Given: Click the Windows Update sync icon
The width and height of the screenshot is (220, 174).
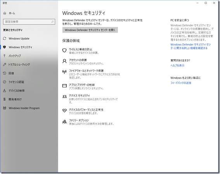Looking at the screenshot, I should 5,39.
